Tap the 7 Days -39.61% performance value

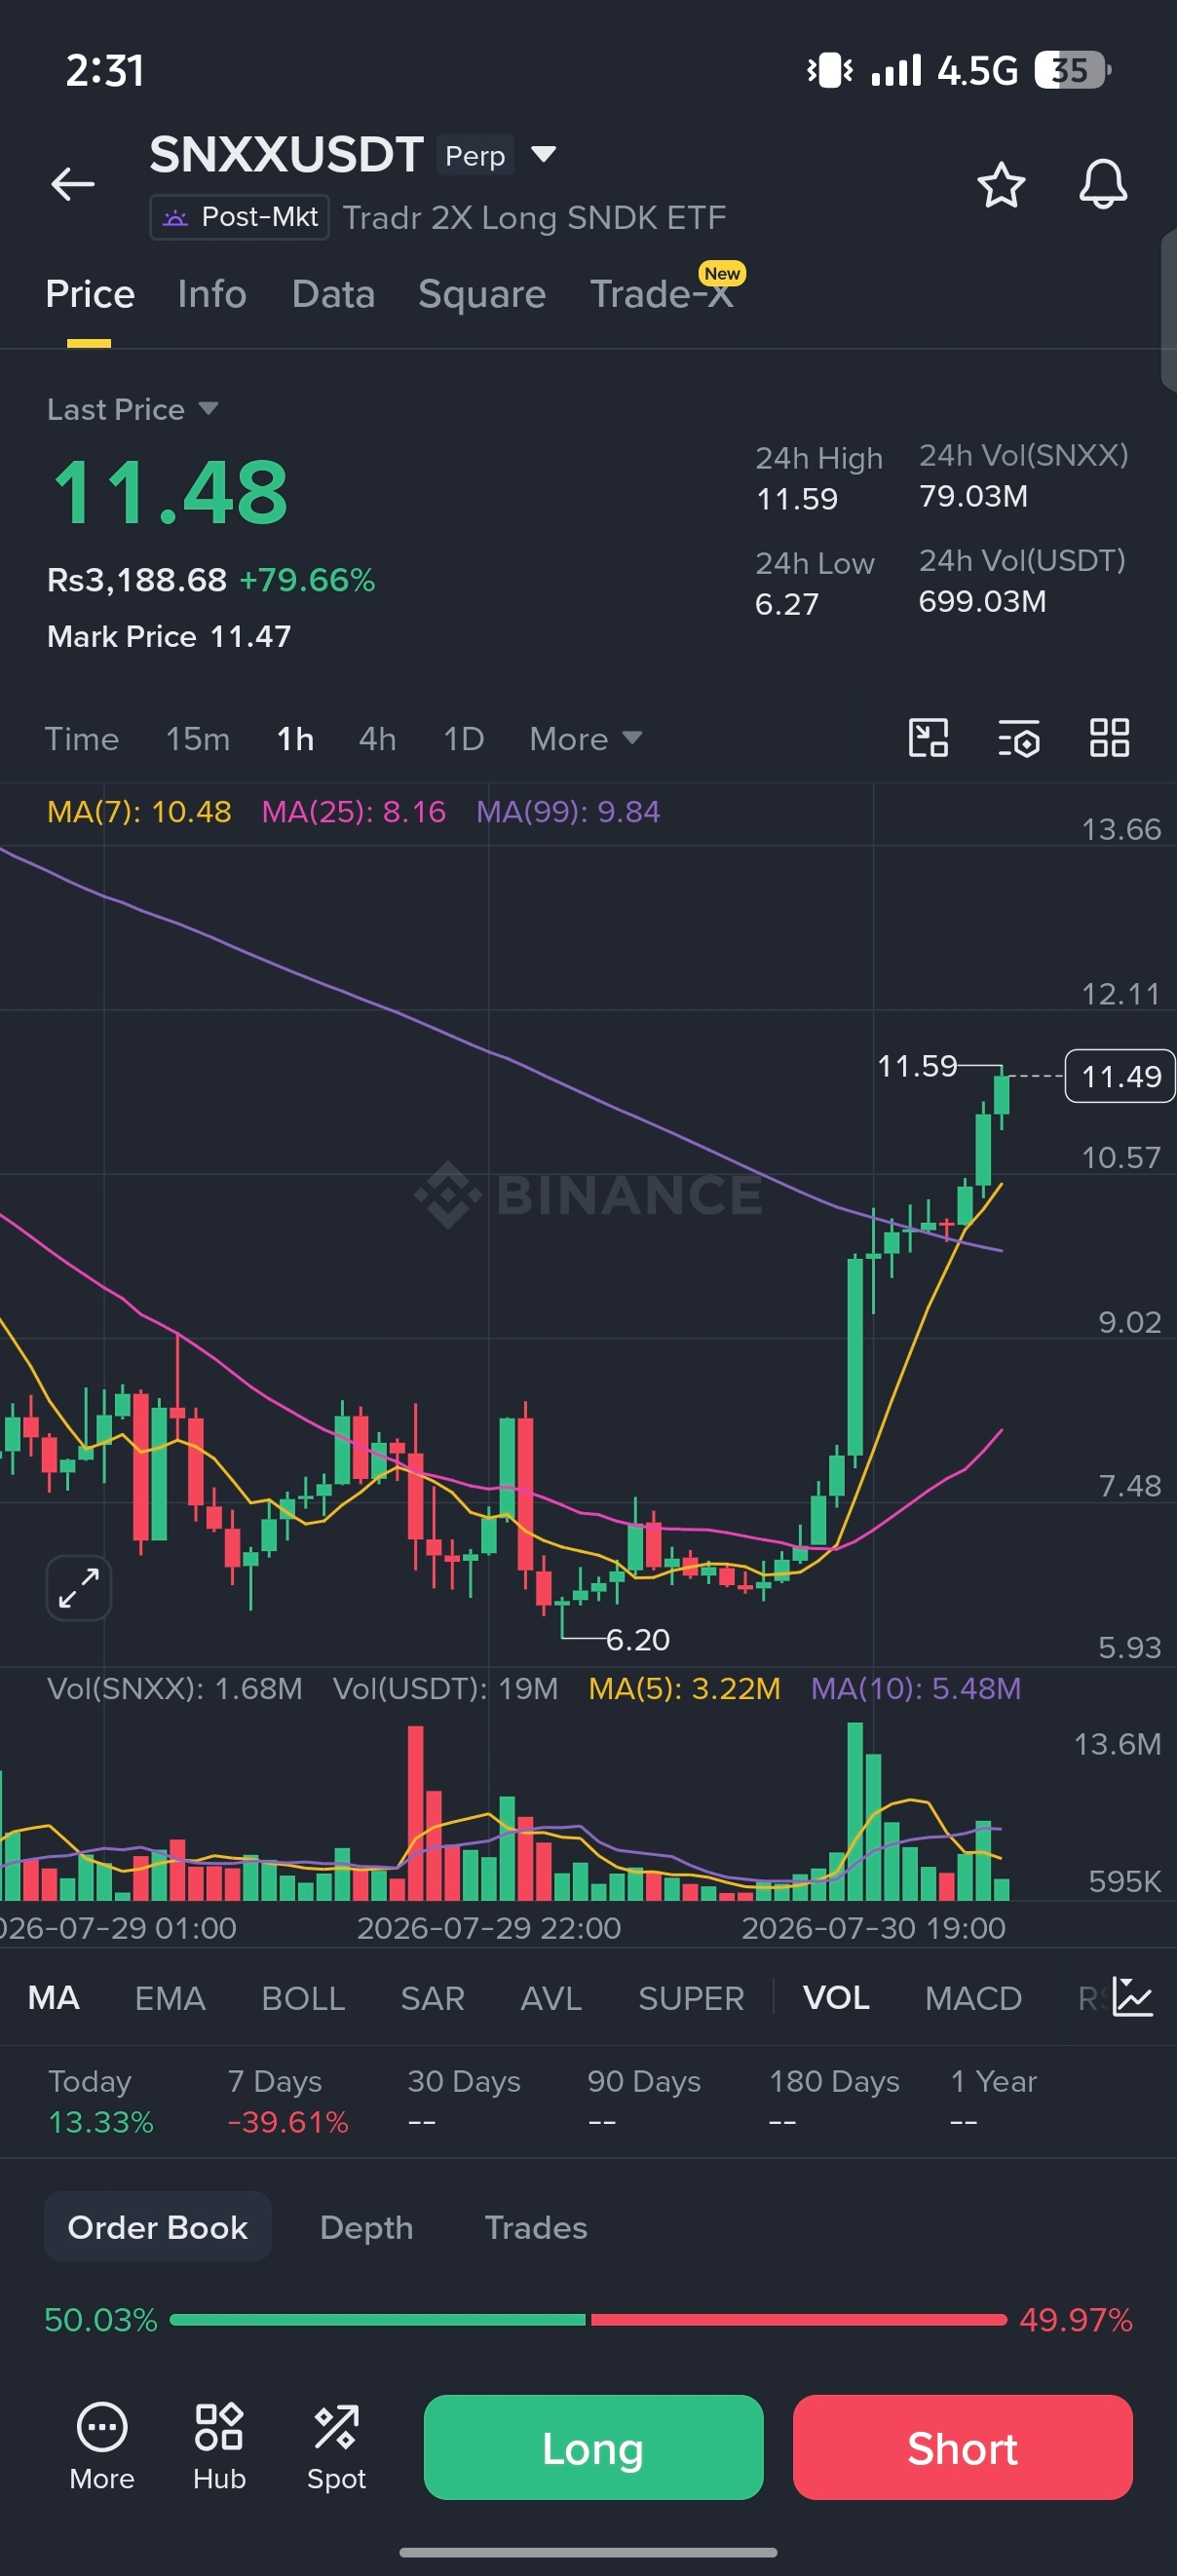coord(288,2122)
